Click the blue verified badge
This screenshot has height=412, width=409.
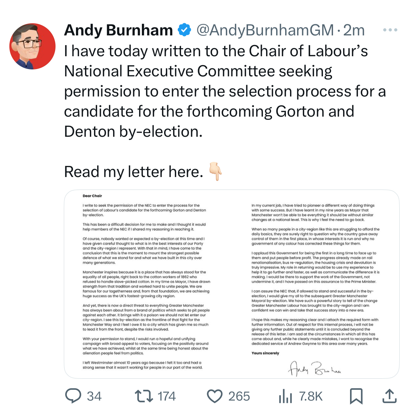184,30
